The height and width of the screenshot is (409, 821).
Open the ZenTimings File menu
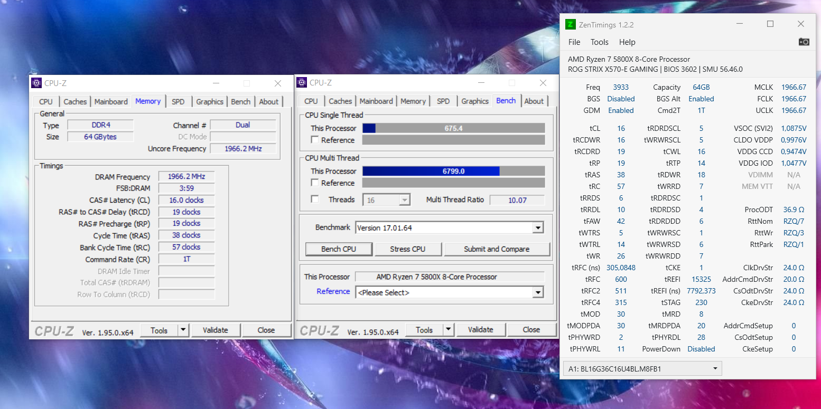click(x=574, y=42)
